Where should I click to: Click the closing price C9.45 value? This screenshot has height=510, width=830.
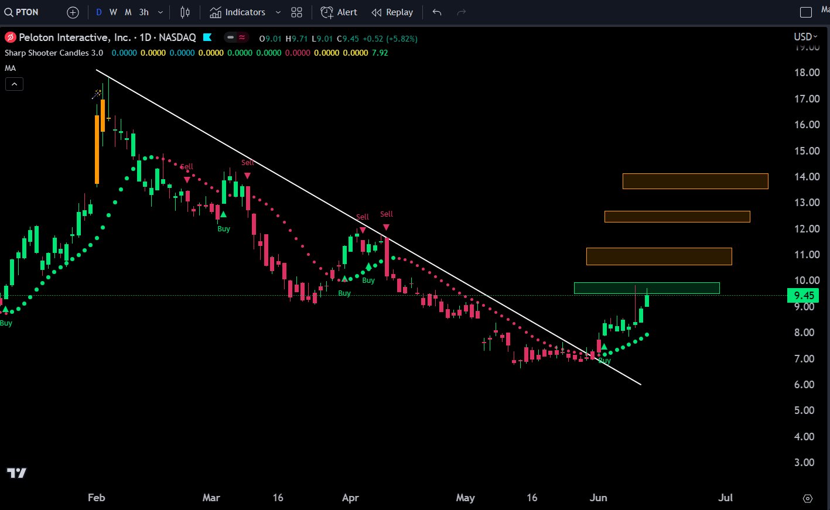tap(348, 39)
